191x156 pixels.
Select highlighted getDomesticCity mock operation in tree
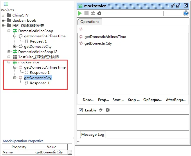tap(38, 78)
